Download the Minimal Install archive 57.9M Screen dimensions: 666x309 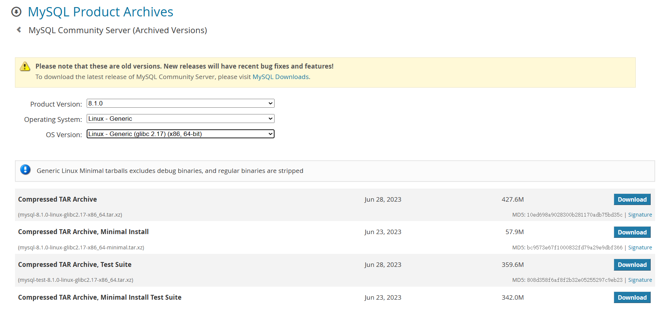[632, 232]
